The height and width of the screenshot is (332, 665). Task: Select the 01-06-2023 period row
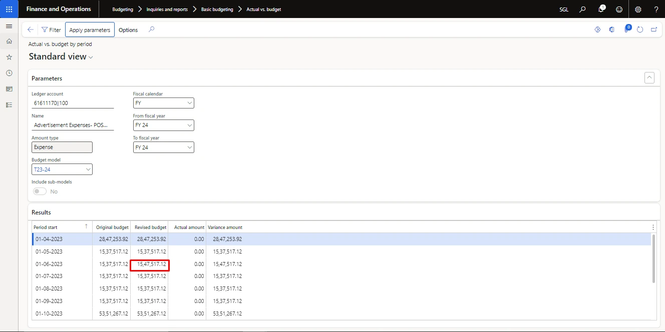click(341, 264)
